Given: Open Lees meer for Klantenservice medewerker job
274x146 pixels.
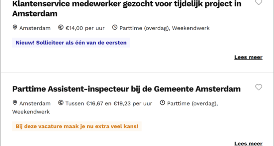Looking at the screenshot, I should [248, 57].
